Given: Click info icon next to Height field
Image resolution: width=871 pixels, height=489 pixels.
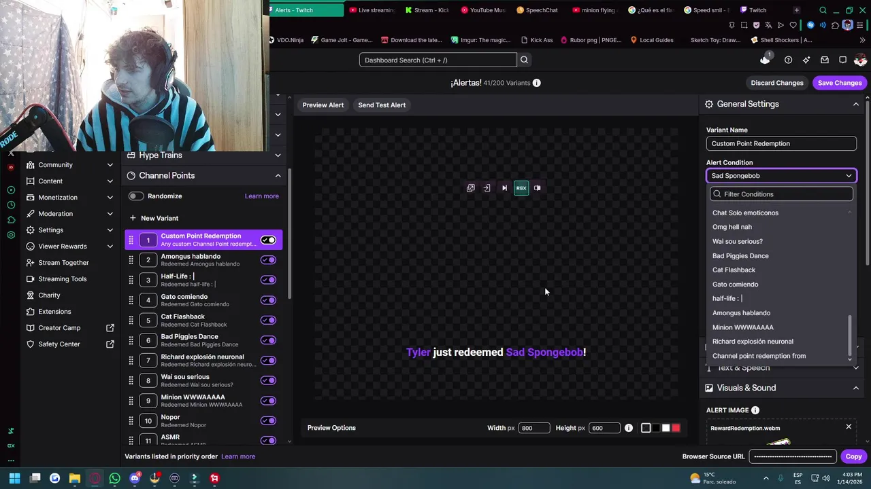Looking at the screenshot, I should point(628,428).
